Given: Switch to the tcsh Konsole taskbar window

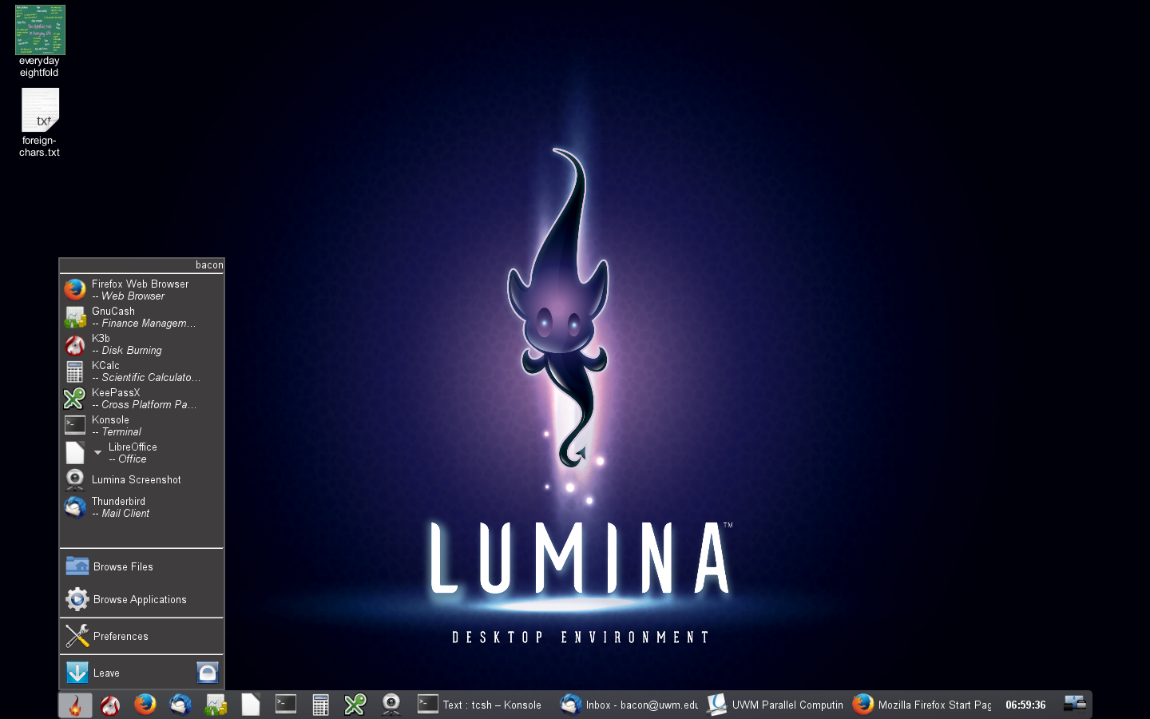Looking at the screenshot, I should [481, 705].
